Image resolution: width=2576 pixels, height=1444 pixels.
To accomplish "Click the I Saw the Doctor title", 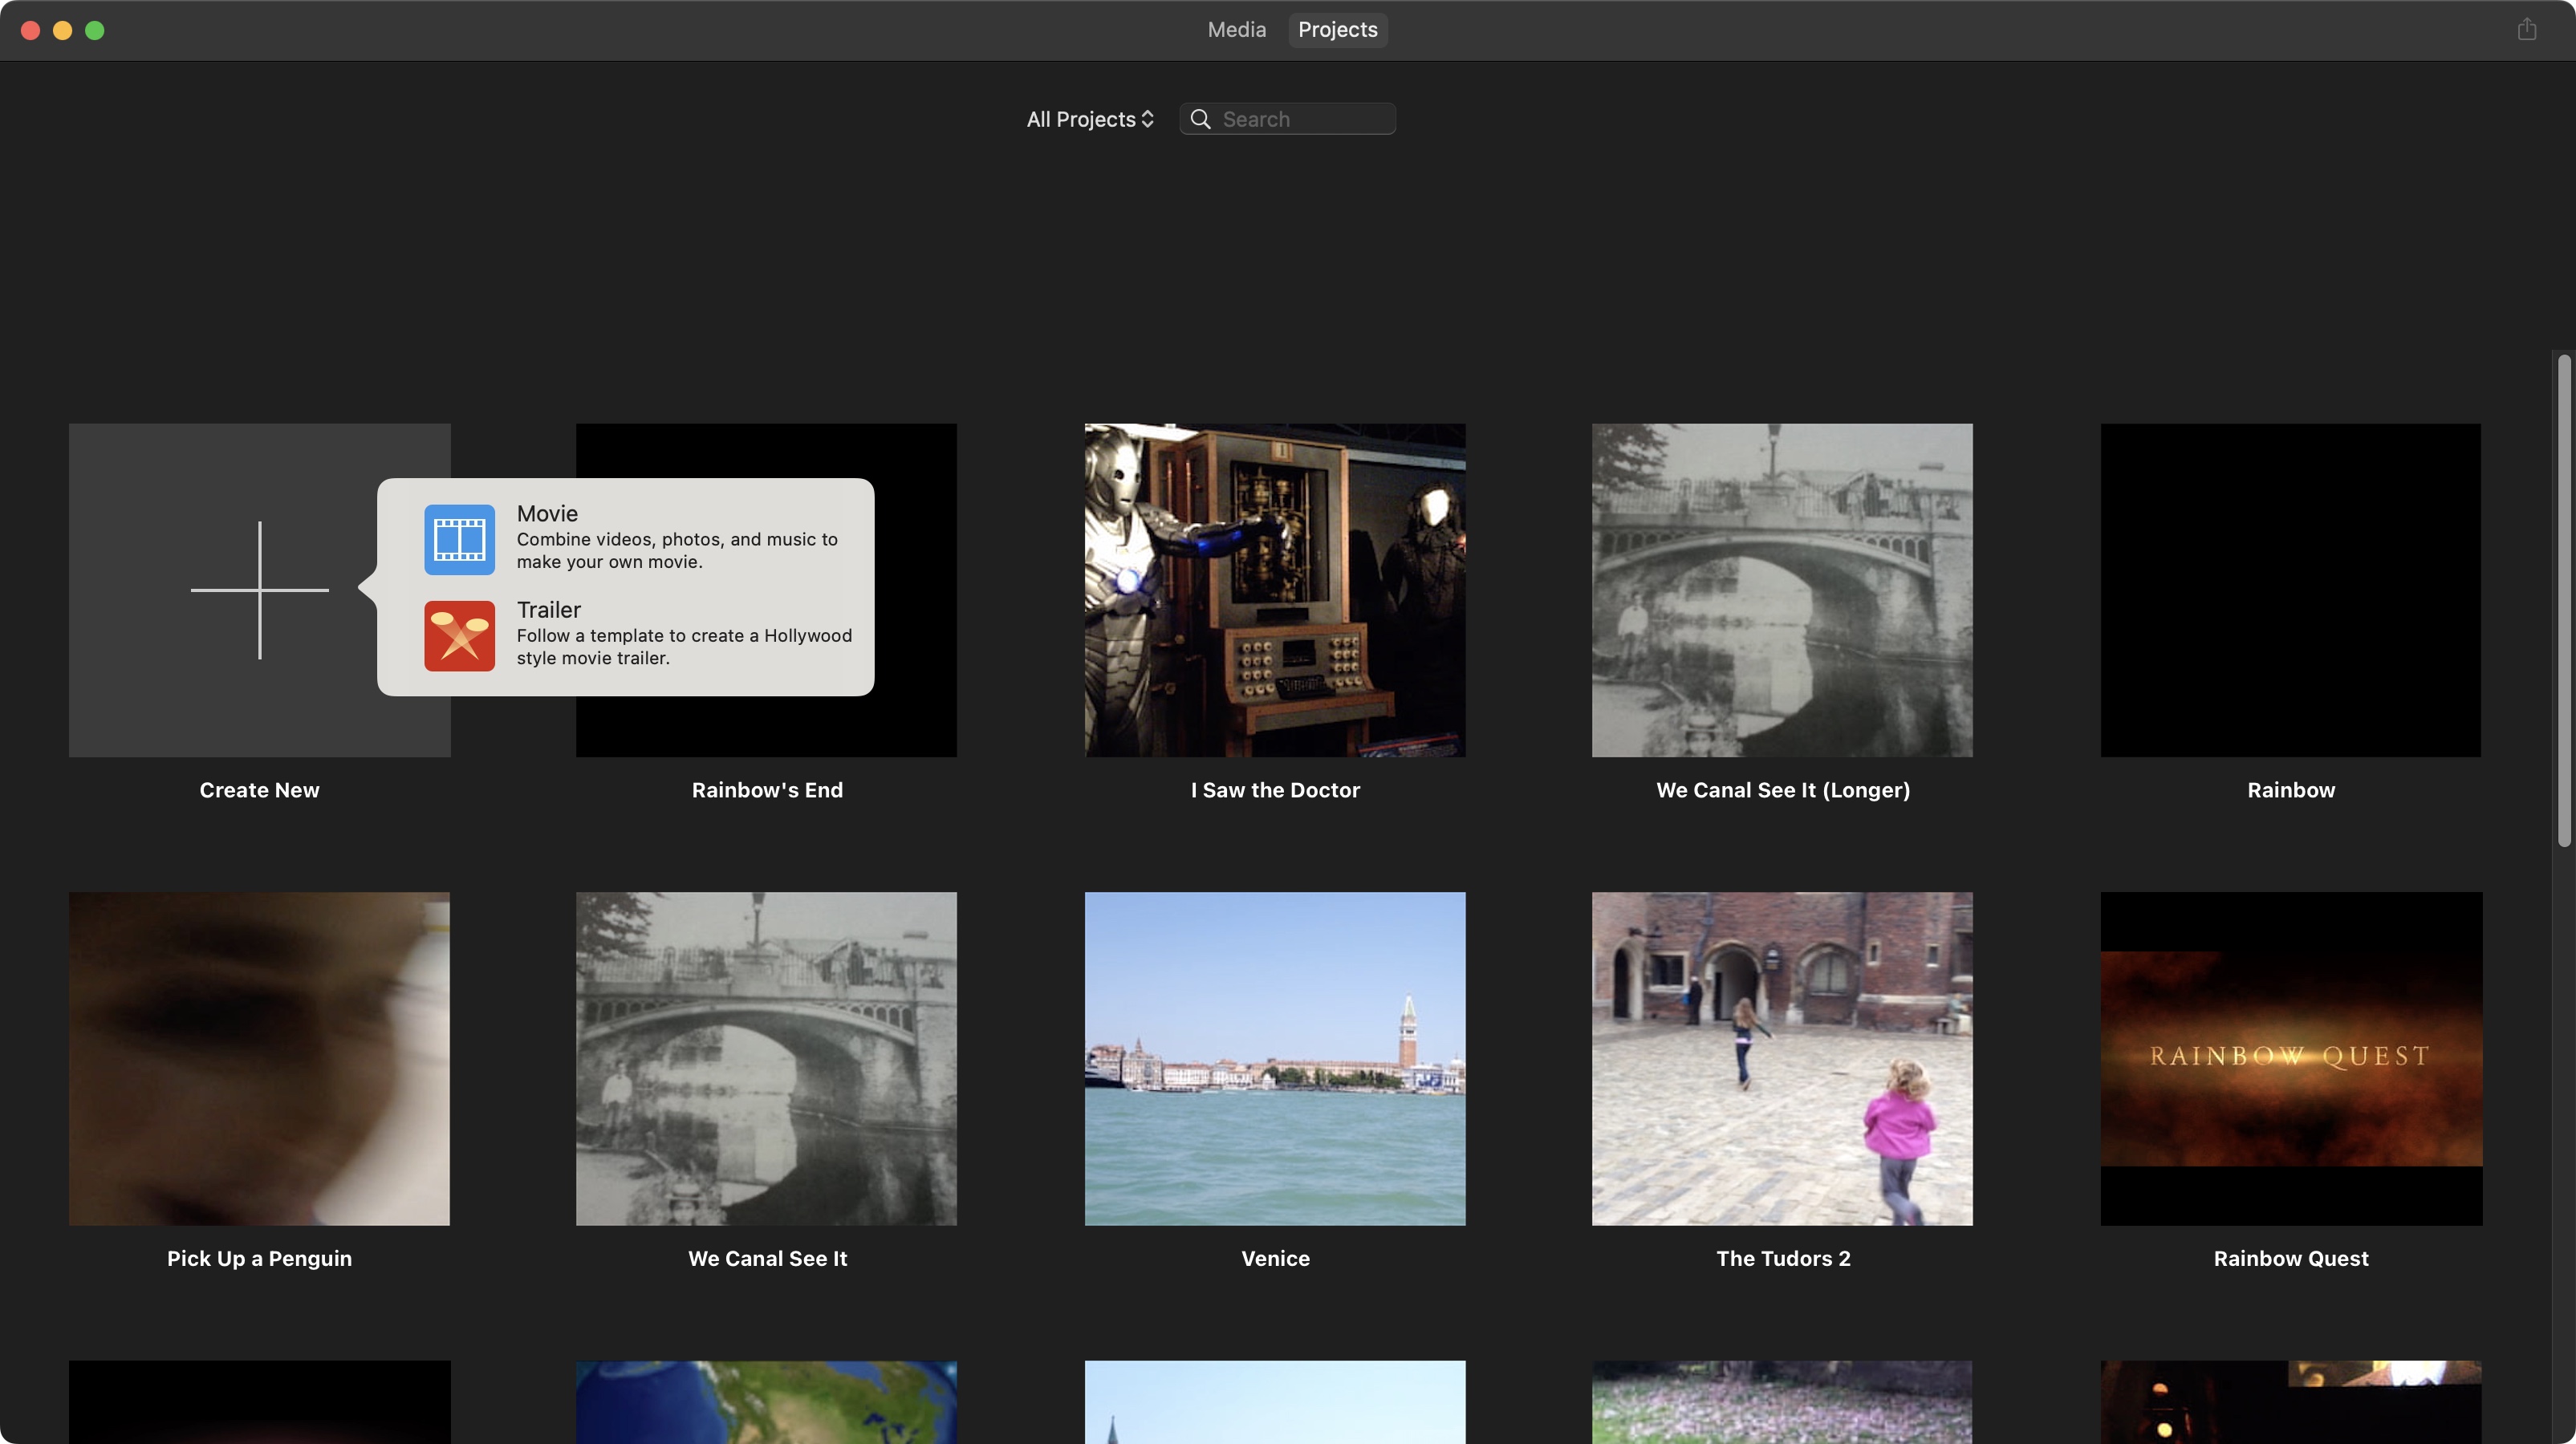I will [x=1275, y=790].
